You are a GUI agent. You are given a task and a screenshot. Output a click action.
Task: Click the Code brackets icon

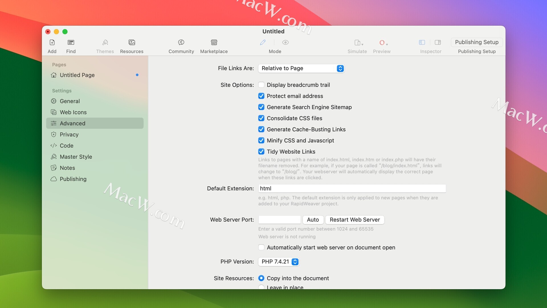coord(54,145)
